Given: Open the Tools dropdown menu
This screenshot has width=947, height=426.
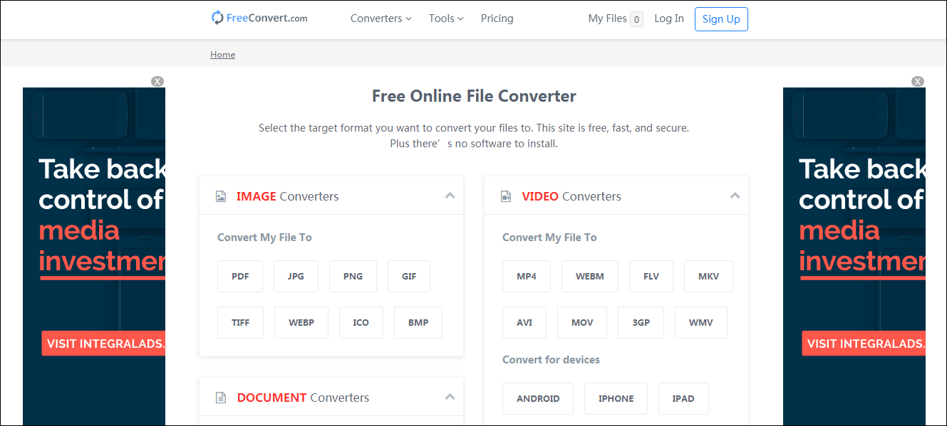Looking at the screenshot, I should pos(446,18).
